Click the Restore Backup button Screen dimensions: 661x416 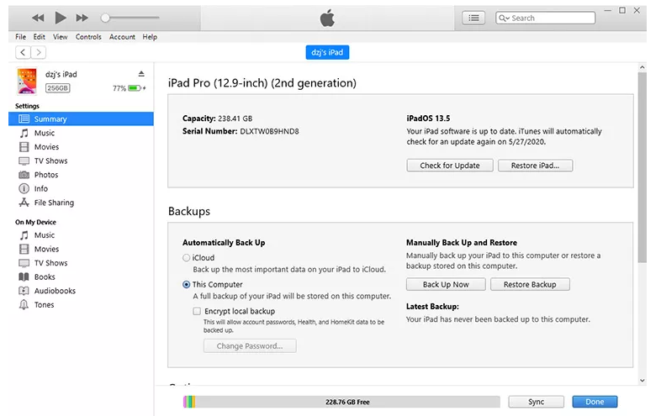(530, 285)
